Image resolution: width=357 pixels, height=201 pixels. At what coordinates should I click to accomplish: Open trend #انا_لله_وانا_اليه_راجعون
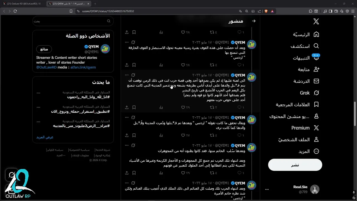(88, 97)
